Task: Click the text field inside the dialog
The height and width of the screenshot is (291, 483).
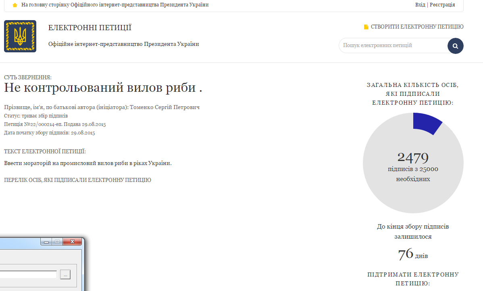Action: point(28,274)
